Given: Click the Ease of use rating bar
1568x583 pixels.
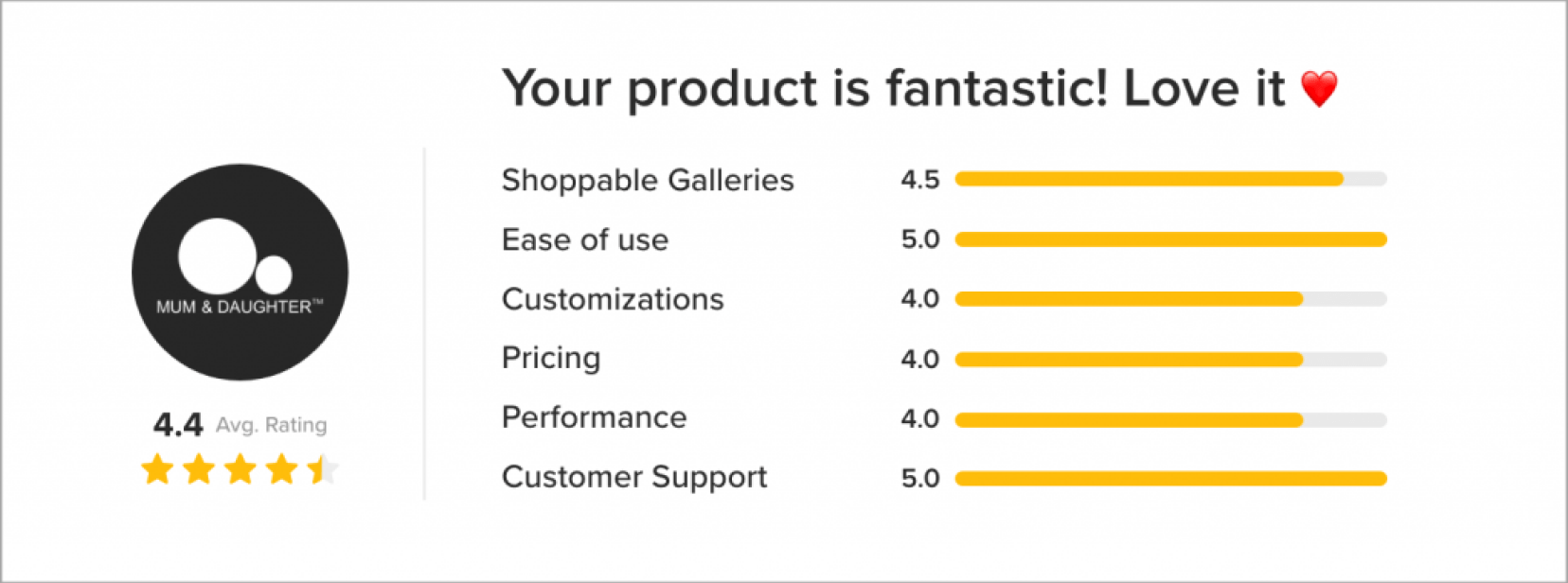Looking at the screenshot, I should tap(1170, 239).
